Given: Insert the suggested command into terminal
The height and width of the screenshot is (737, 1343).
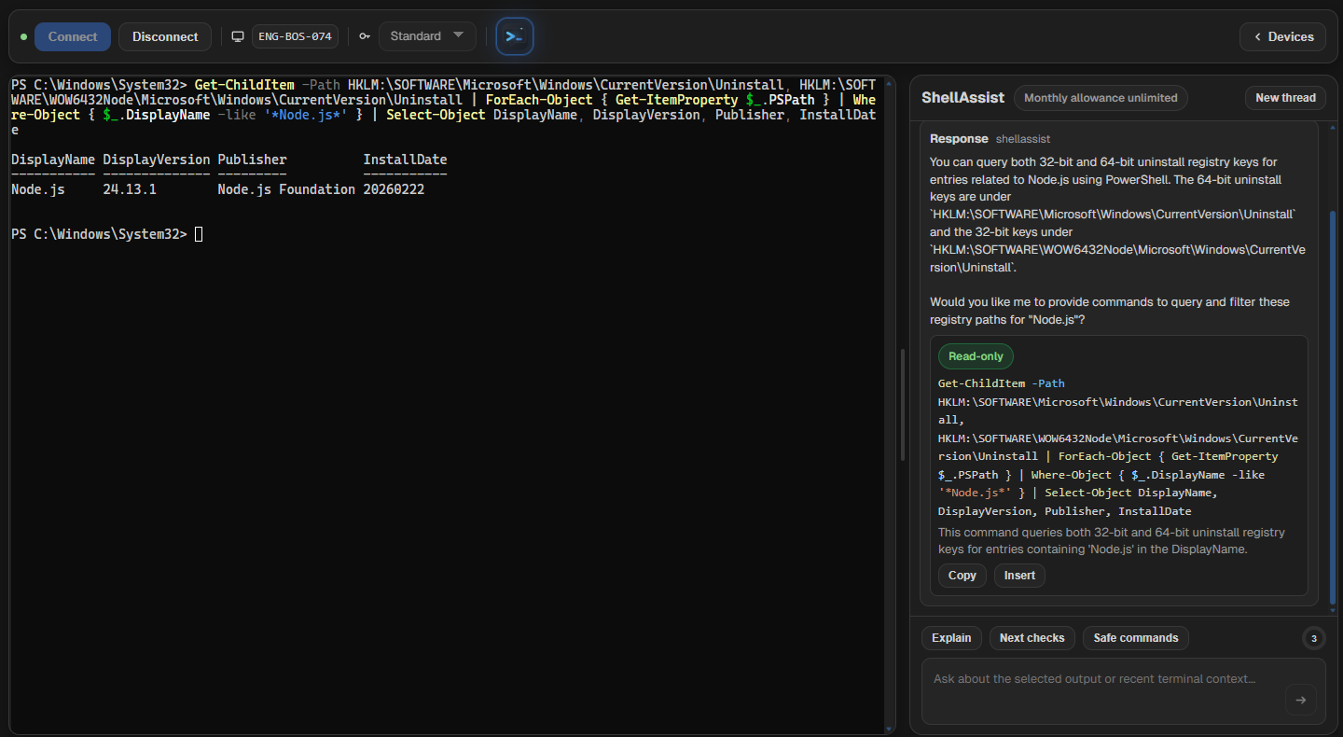Looking at the screenshot, I should 1019,576.
